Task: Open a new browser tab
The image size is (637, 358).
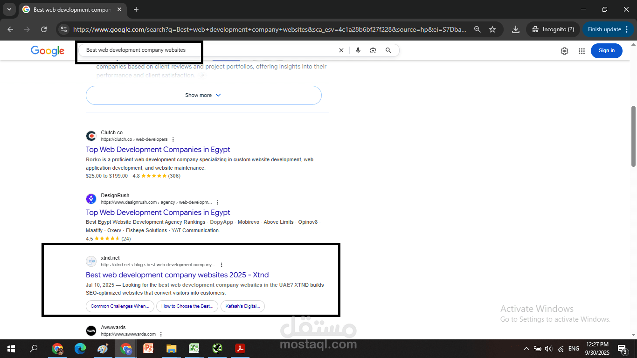Action: point(136,9)
